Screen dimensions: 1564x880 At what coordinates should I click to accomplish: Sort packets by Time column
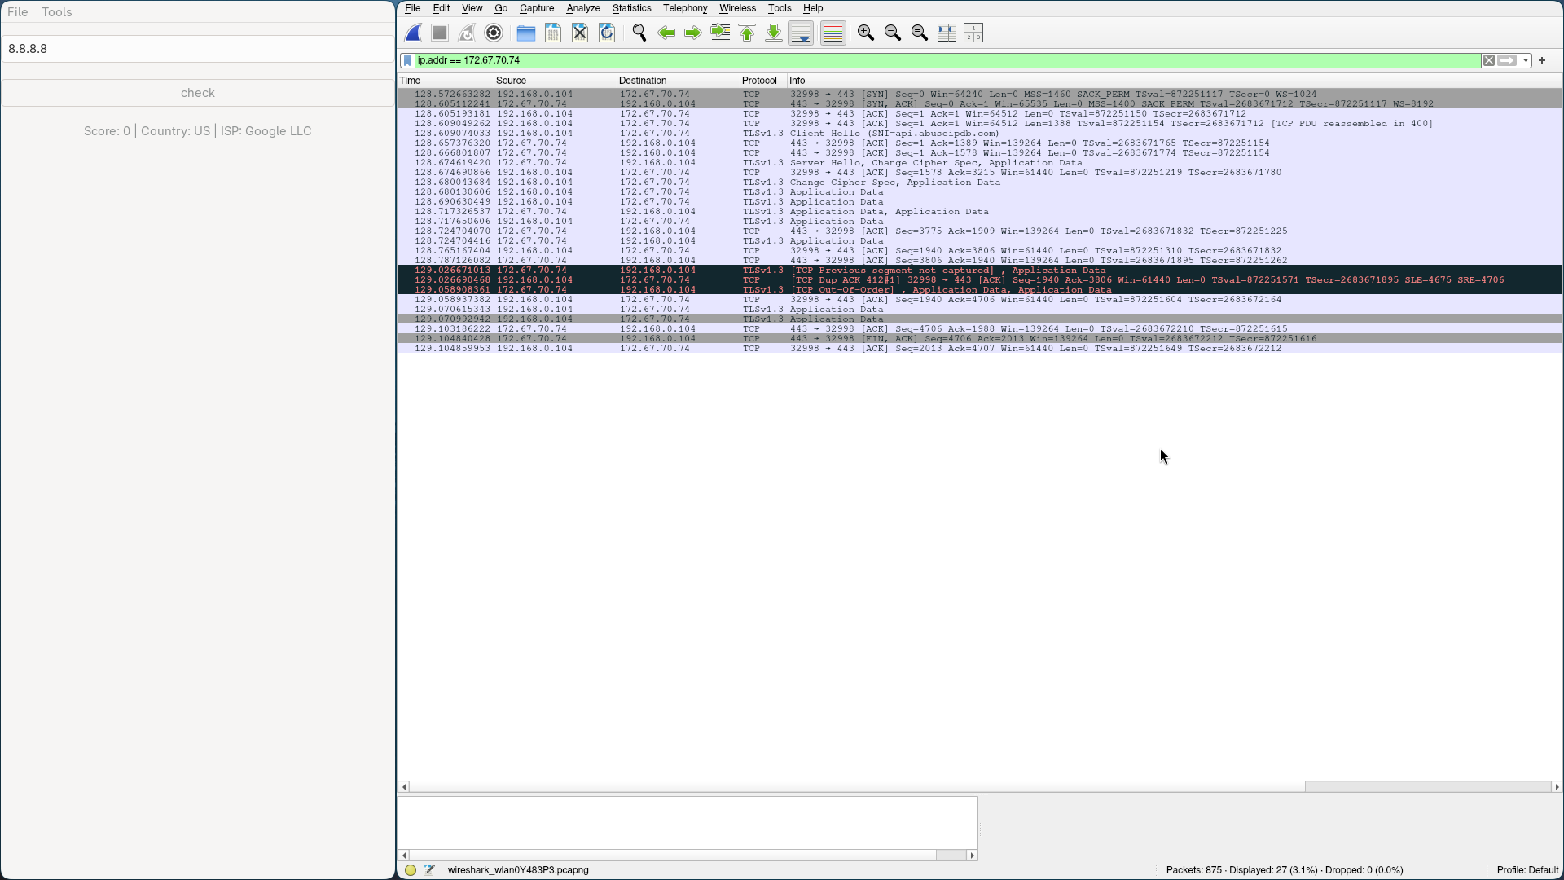(x=446, y=81)
